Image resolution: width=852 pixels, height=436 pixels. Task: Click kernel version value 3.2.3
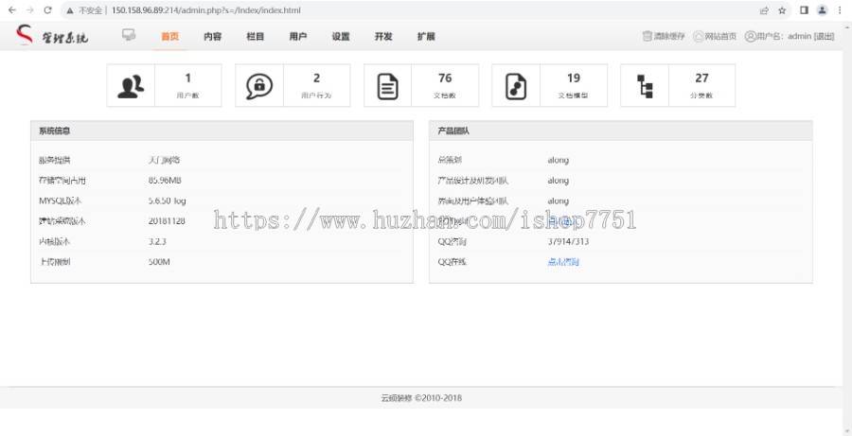[157, 241]
